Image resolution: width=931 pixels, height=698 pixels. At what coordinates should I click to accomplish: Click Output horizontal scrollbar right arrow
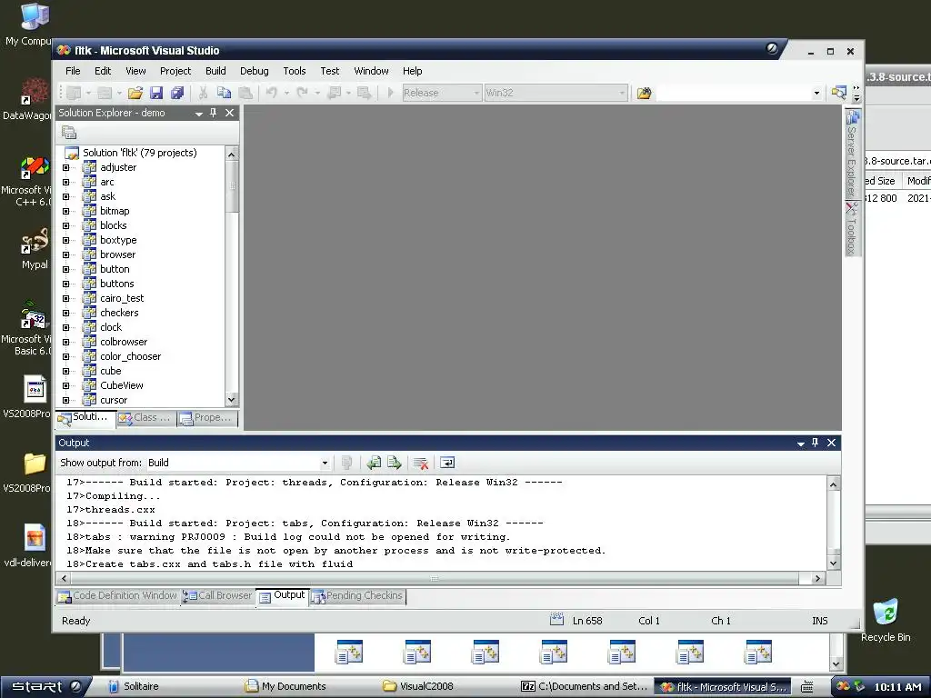click(817, 578)
